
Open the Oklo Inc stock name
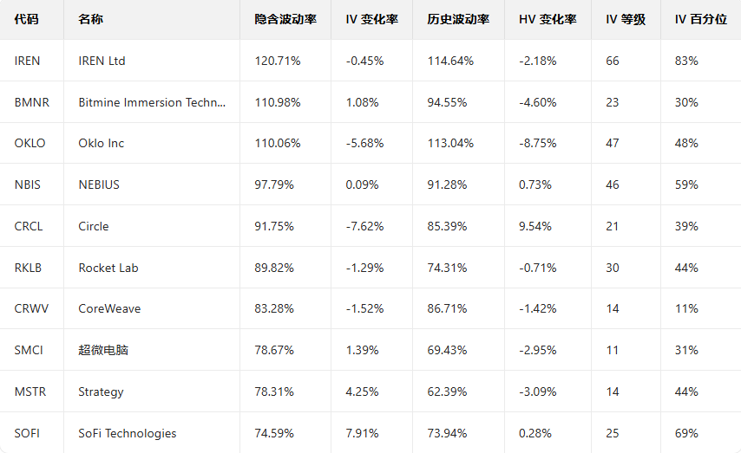click(101, 143)
